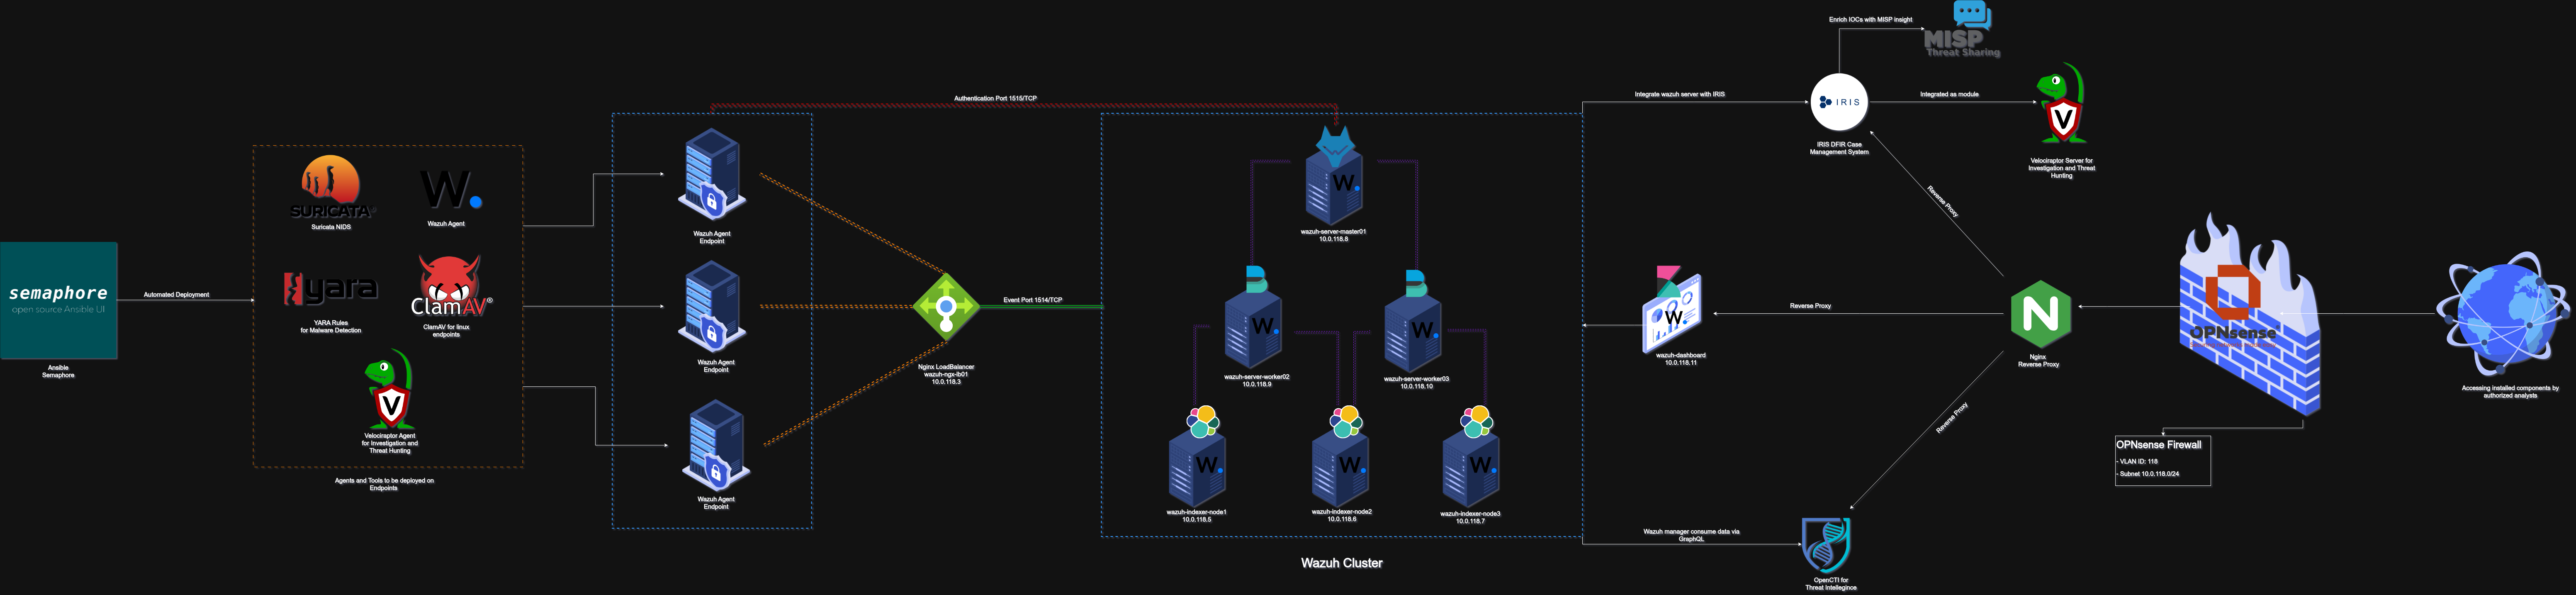Click the OpenCTI Threat Intelligence shield icon
The image size is (2576, 595).
coord(1826,545)
